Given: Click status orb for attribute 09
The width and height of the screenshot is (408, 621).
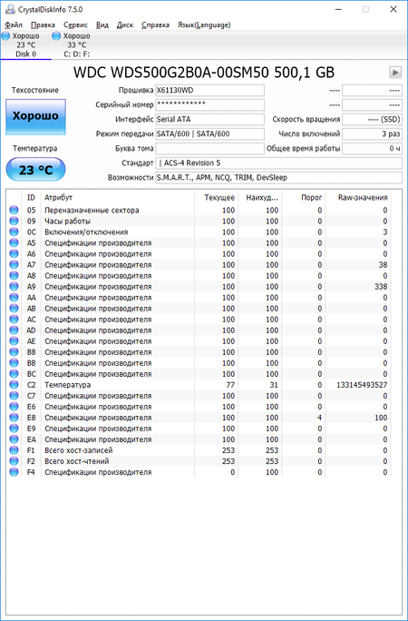Looking at the screenshot, I should pyautogui.click(x=14, y=221).
